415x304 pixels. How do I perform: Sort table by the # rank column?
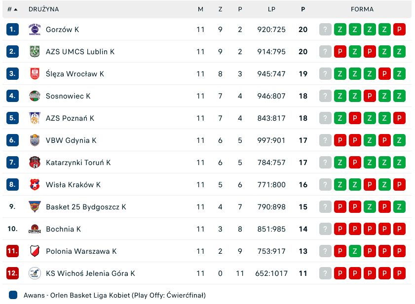[12, 9]
